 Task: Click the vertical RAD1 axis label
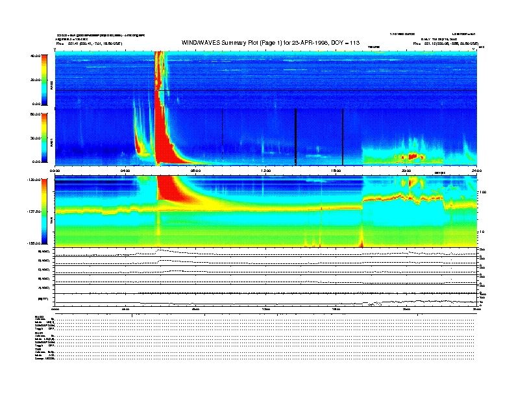point(51,143)
